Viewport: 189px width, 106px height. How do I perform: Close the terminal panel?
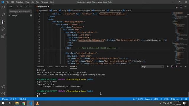click(185, 67)
